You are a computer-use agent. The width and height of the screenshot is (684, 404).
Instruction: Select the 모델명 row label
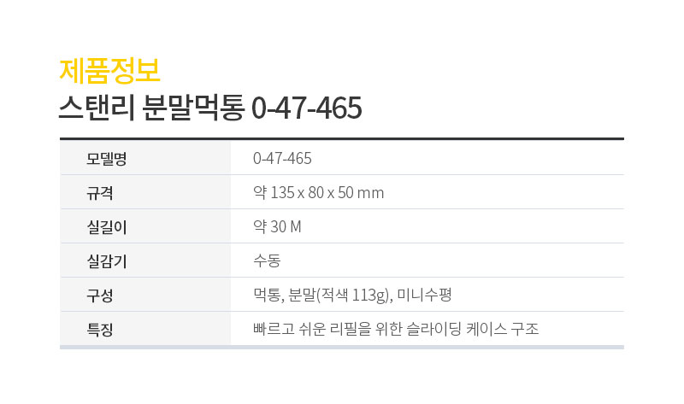coord(106,159)
